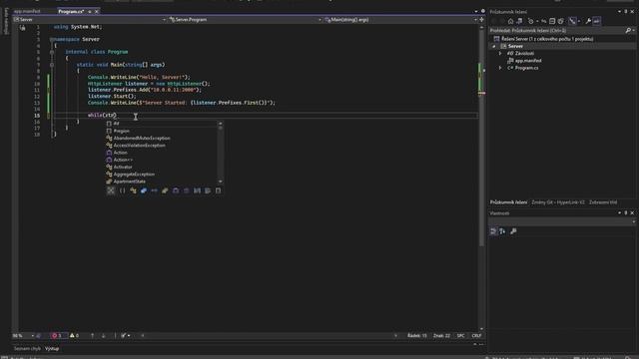Click the pending changes filter clock icon
This screenshot has width=639, height=359.
pos(530,21)
